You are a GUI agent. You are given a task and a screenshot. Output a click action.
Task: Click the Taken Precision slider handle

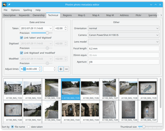click(47, 33)
